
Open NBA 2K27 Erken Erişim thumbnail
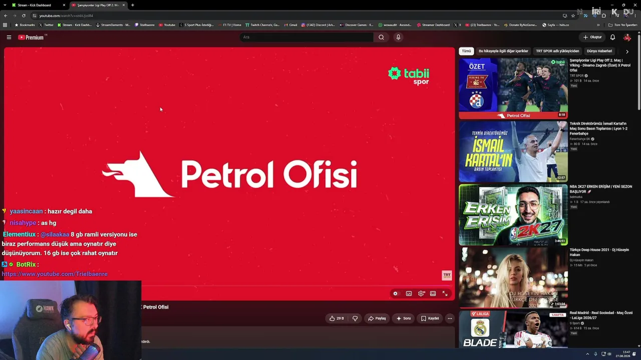point(513,215)
